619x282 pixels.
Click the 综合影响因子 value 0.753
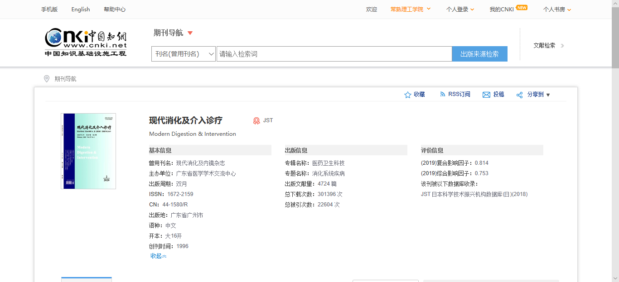tap(482, 173)
